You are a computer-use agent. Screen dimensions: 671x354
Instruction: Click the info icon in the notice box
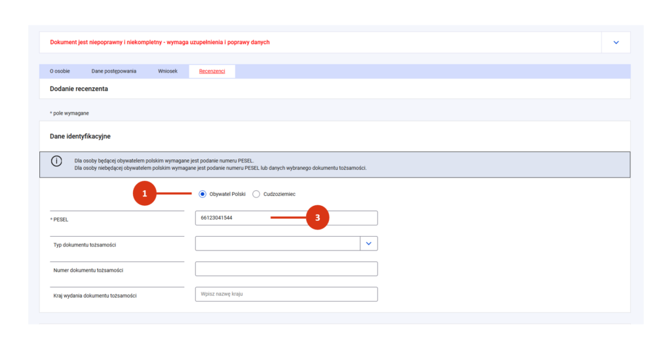pyautogui.click(x=56, y=161)
